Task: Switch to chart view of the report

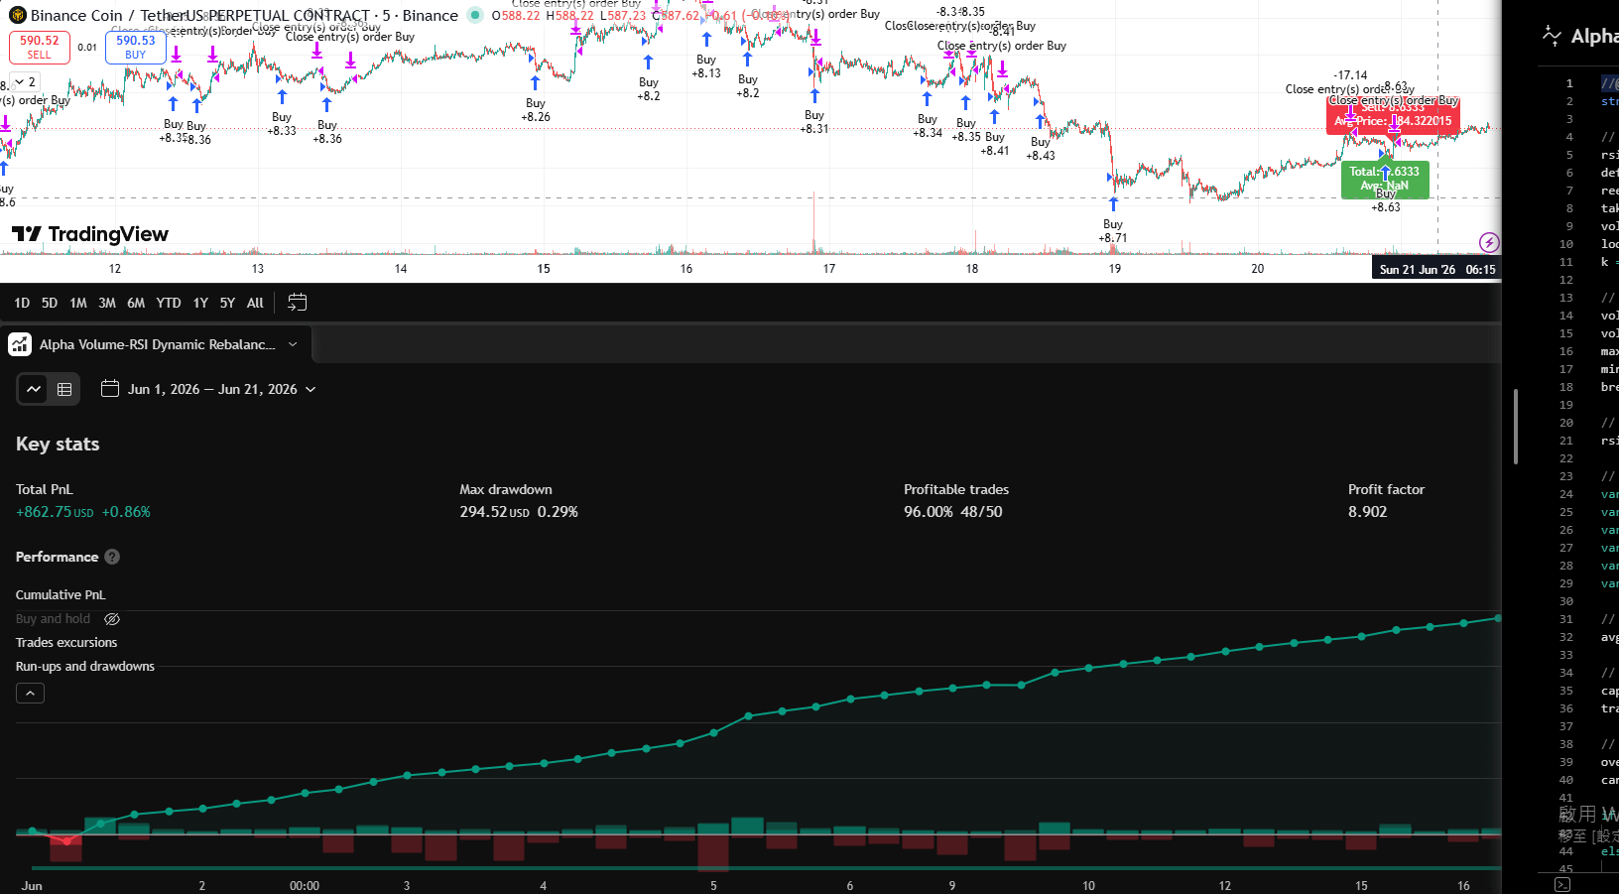Action: 34,389
